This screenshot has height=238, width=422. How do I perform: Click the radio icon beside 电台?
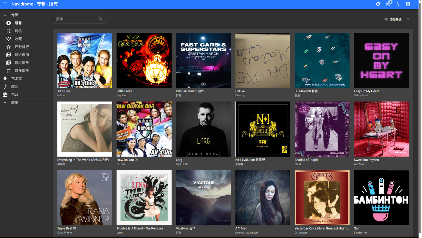pyautogui.click(x=5, y=95)
